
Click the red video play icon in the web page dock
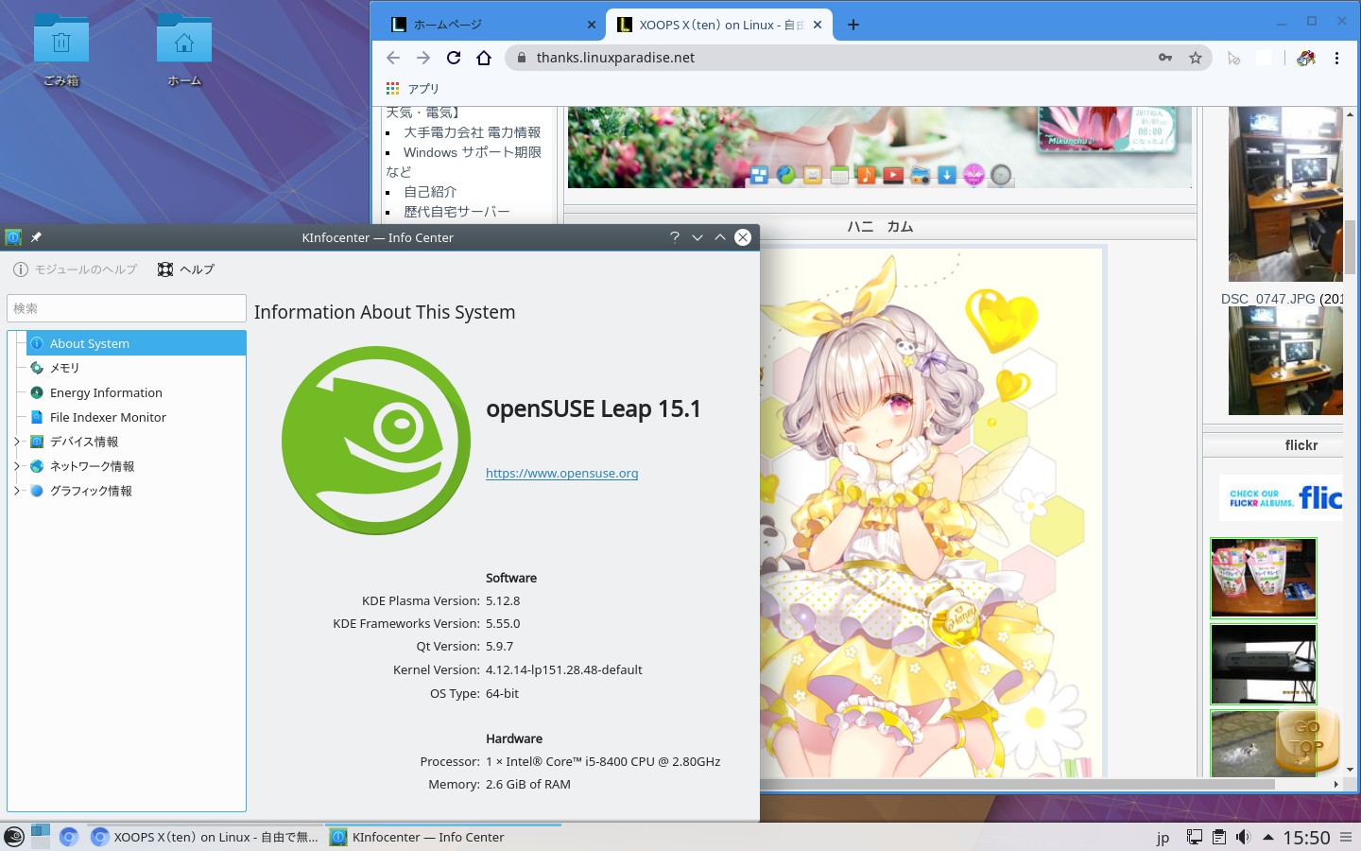point(893,175)
